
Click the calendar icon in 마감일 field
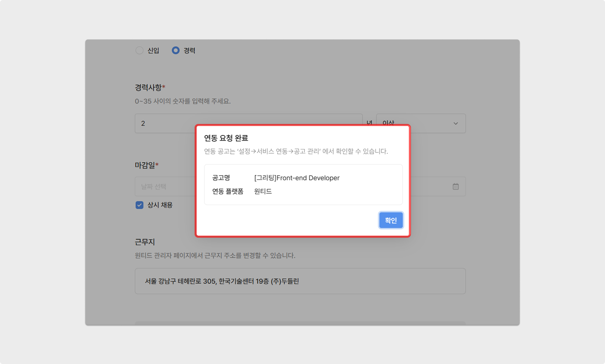[455, 186]
